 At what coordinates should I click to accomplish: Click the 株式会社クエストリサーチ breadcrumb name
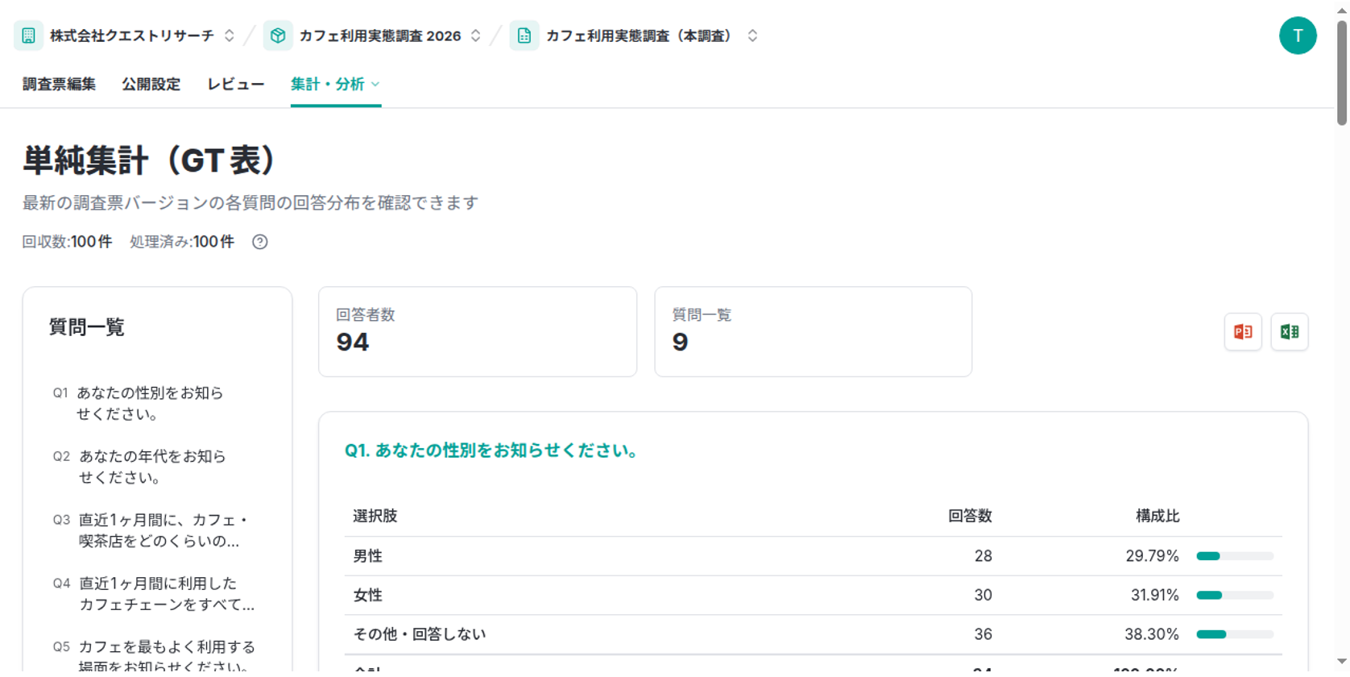click(132, 35)
